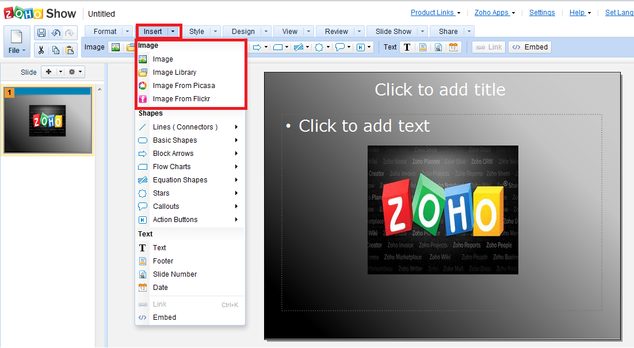Click the slide number toolbar icon
Screen dimensions: 634x348
(438, 47)
